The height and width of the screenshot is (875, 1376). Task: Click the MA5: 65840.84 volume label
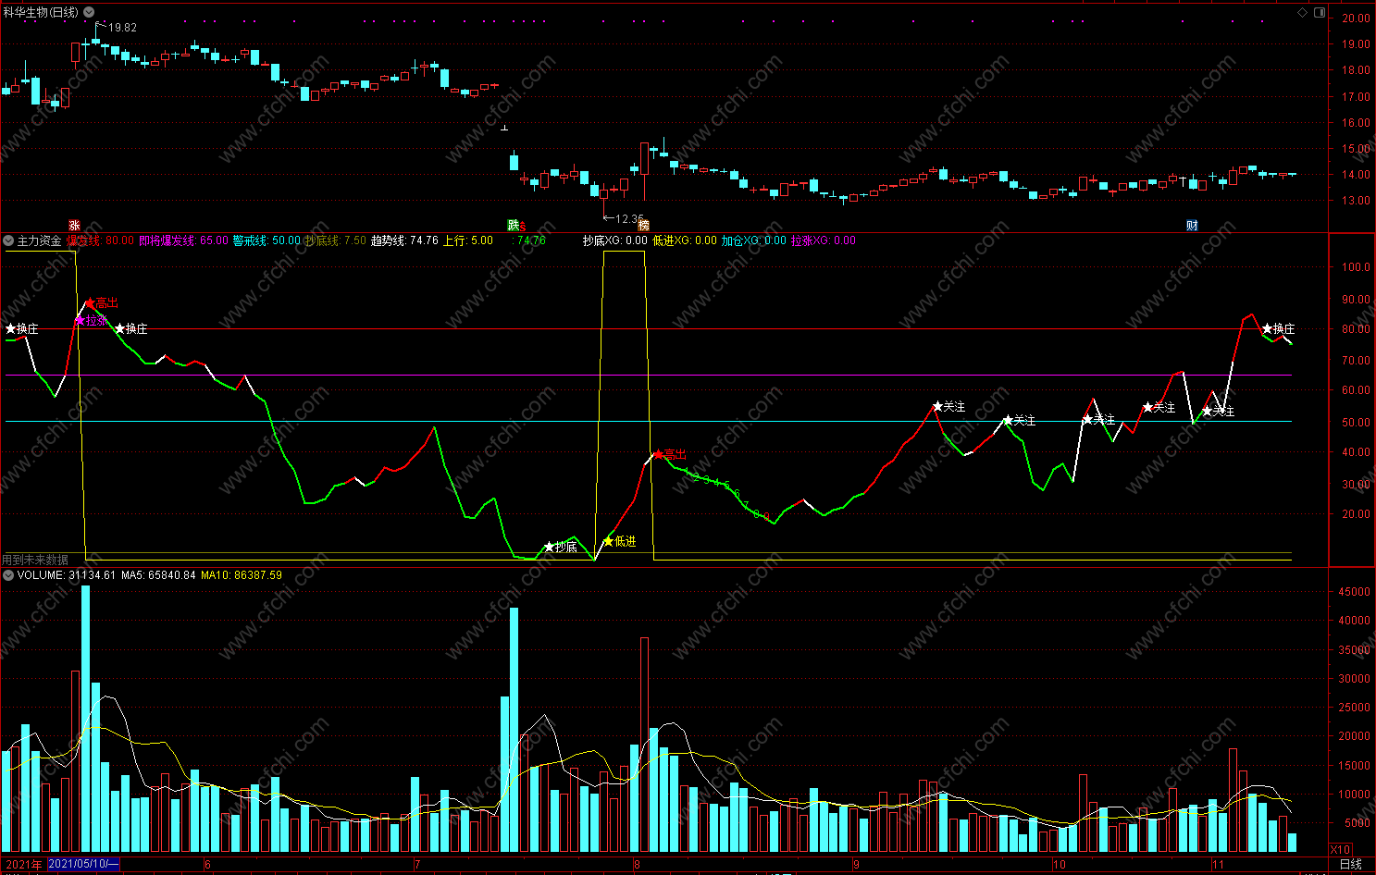(158, 574)
